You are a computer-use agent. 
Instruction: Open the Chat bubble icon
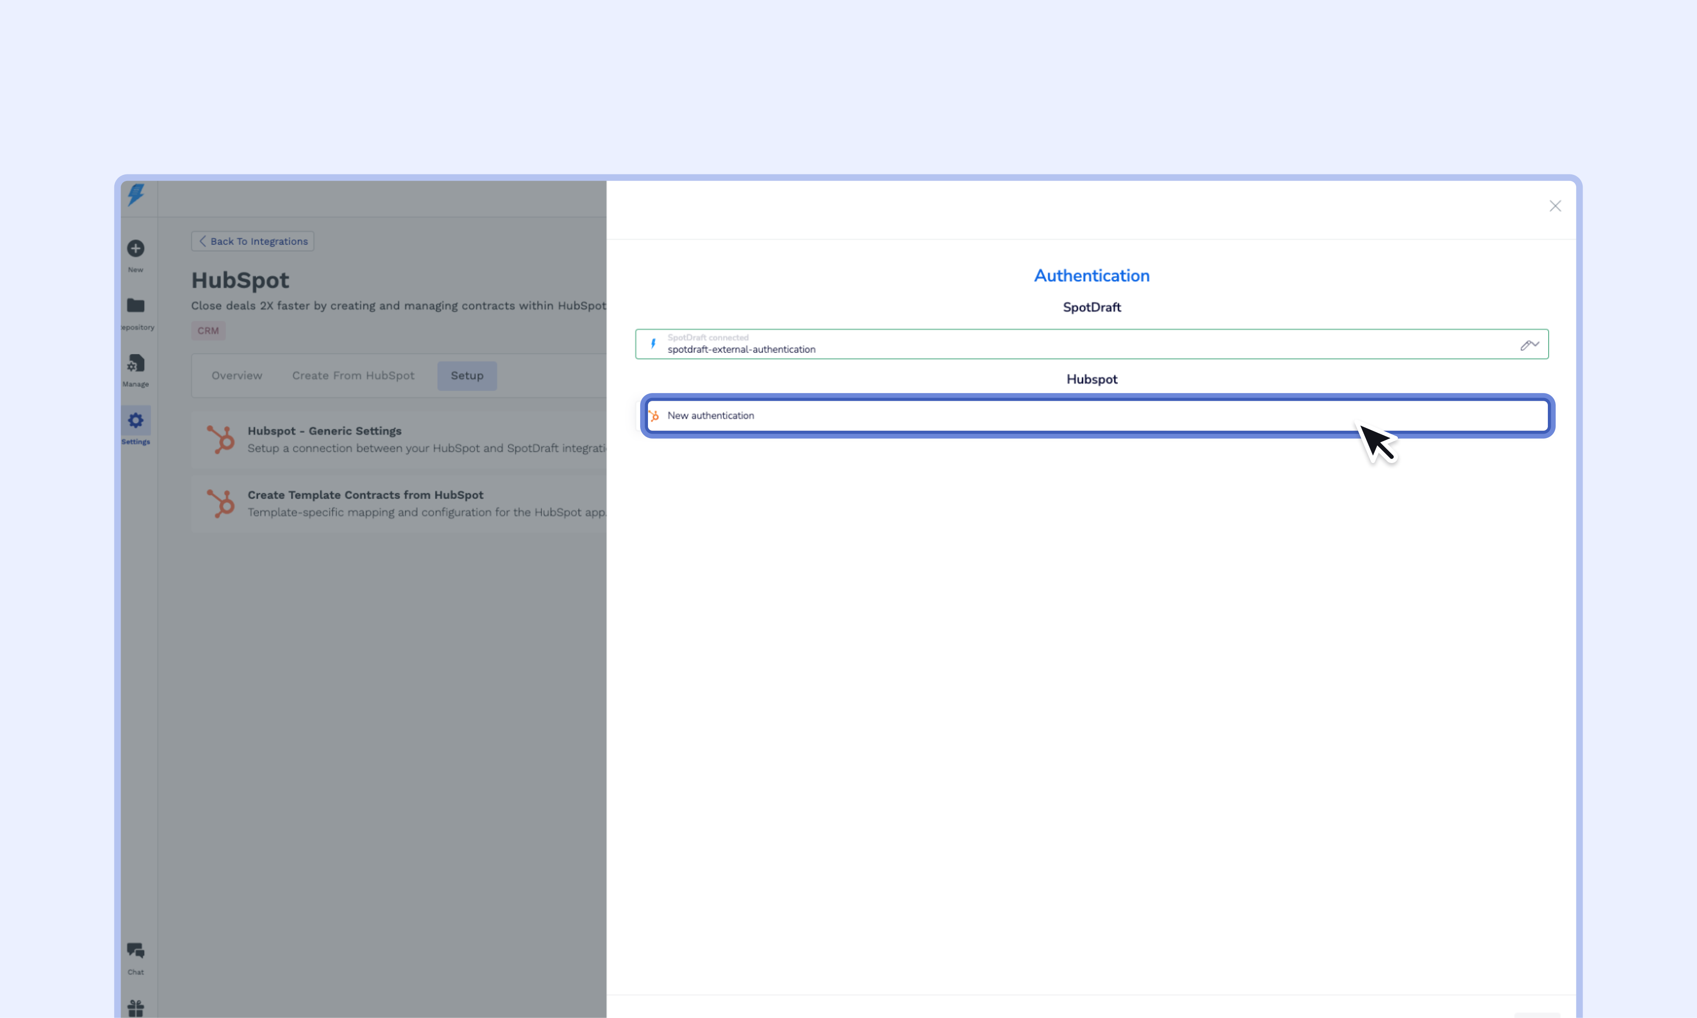tap(136, 951)
